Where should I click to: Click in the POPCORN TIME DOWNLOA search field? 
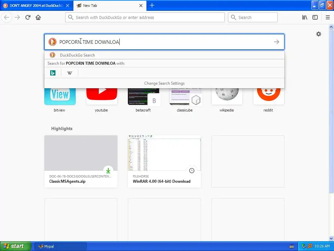(164, 42)
